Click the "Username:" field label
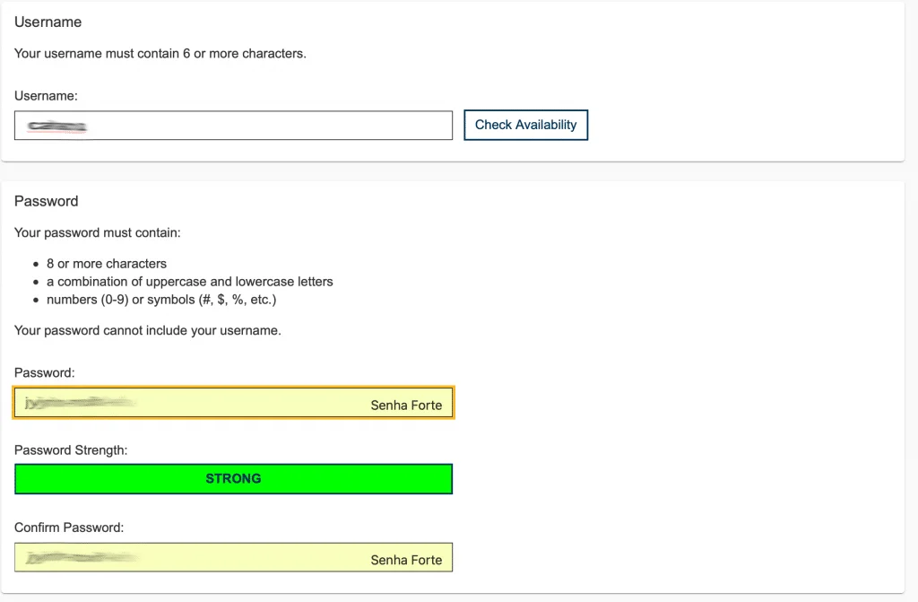 (46, 95)
